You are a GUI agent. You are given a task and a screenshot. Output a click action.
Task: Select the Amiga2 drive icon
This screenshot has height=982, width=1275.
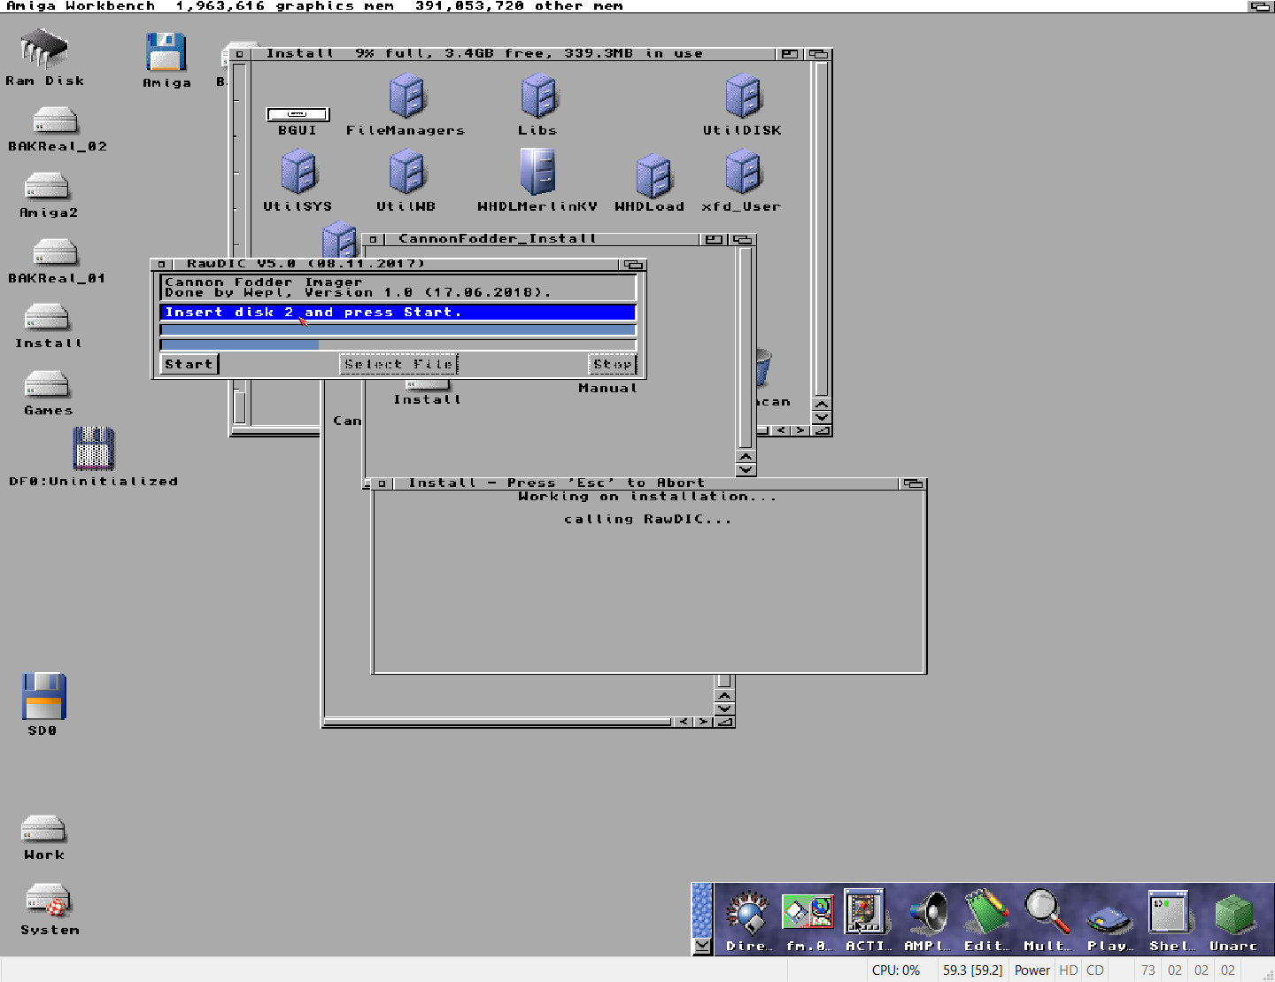pos(46,186)
